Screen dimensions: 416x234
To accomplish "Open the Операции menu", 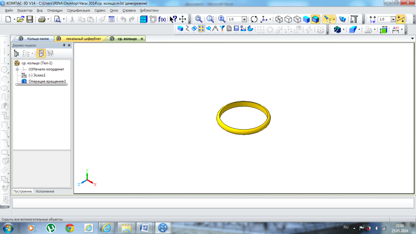I will [x=55, y=10].
